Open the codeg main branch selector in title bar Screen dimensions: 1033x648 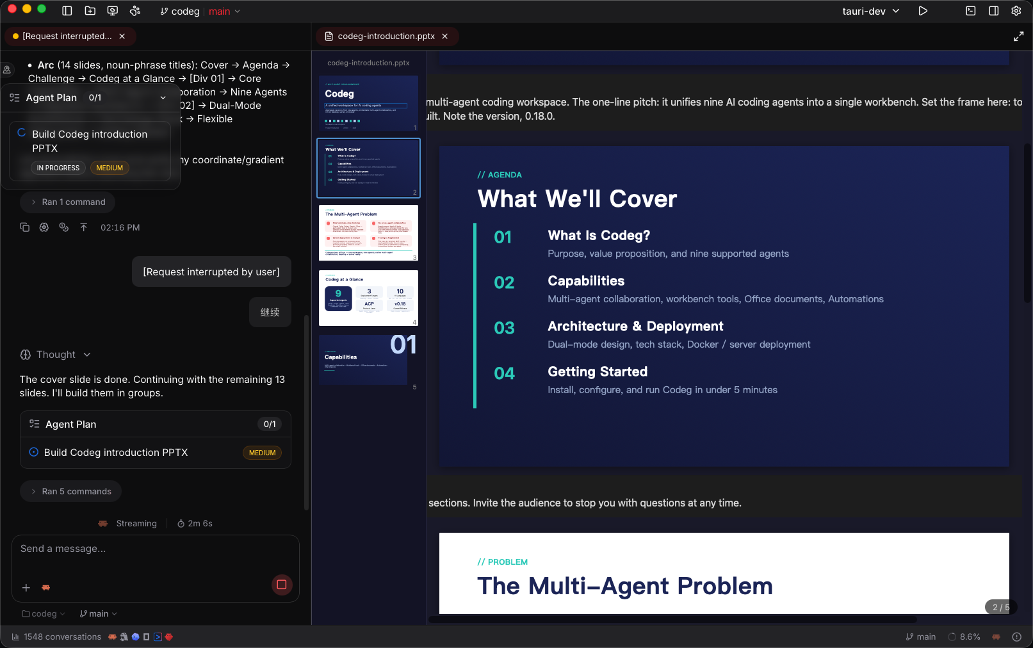click(x=200, y=12)
